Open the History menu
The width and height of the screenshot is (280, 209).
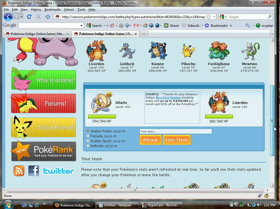(x=36, y=10)
